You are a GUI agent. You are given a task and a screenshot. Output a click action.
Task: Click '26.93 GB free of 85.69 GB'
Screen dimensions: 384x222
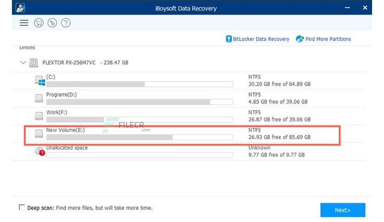point(279,137)
